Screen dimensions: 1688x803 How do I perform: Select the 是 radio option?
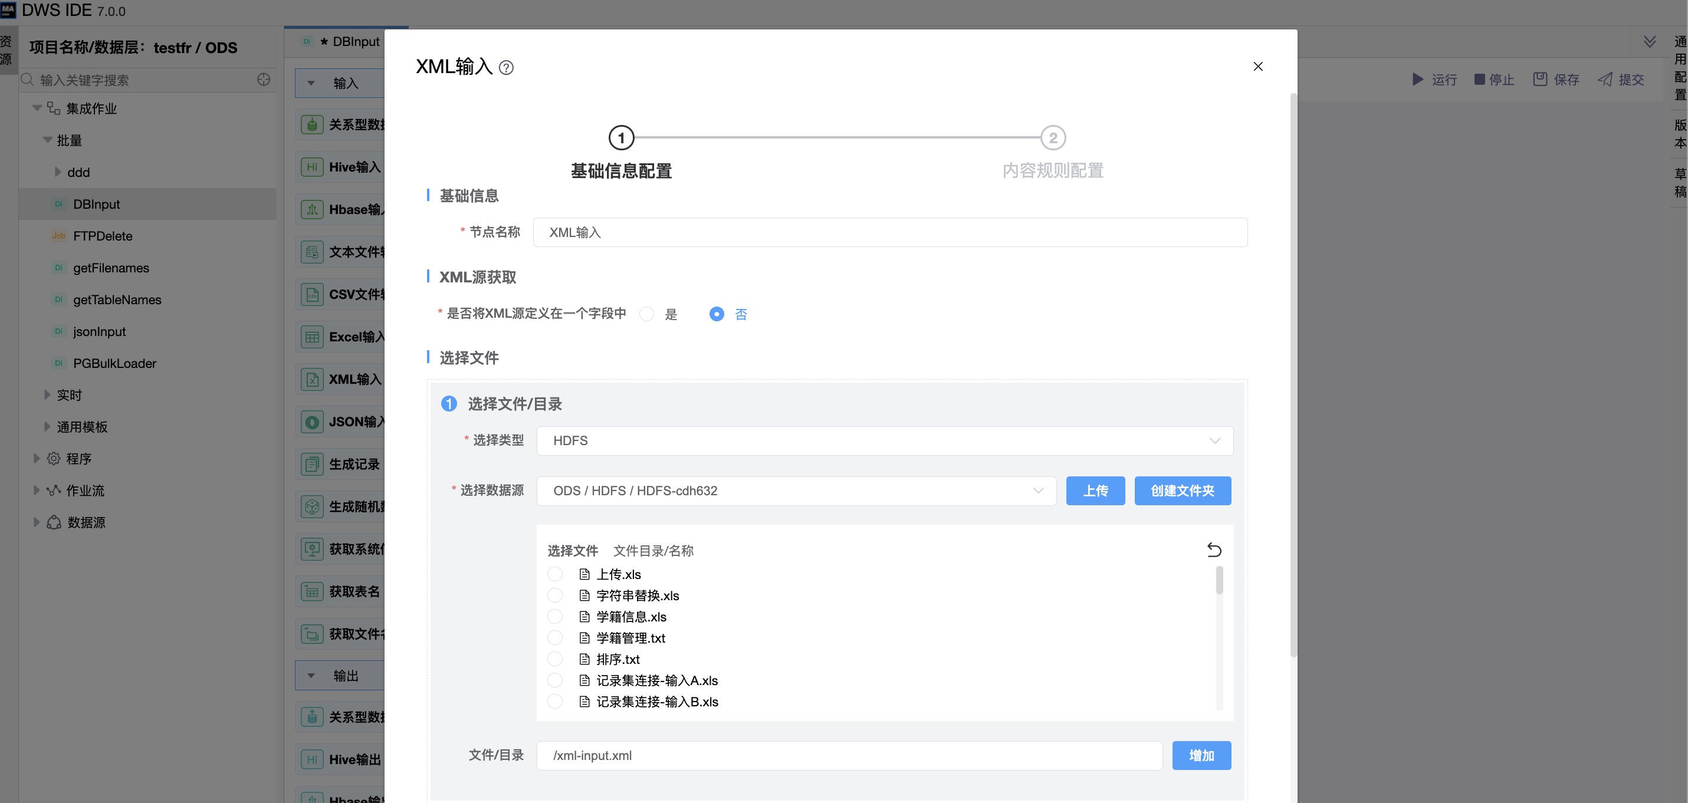coord(647,314)
